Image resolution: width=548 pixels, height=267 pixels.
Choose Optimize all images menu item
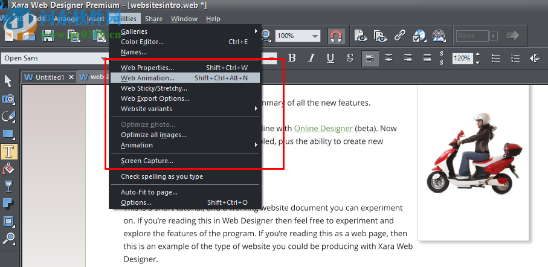click(x=185, y=135)
